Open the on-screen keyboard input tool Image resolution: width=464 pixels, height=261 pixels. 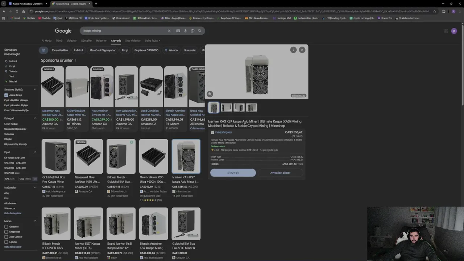coord(178,31)
